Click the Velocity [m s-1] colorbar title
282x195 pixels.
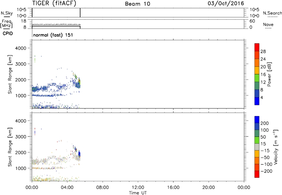tap(275, 147)
